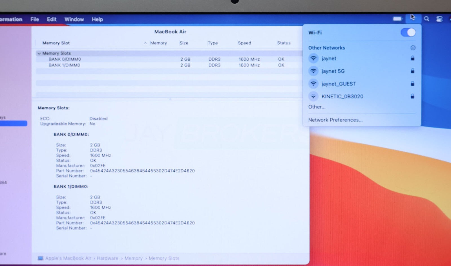Click the Wi-Fi signal icon next to jaynet
Image resolution: width=451 pixels, height=266 pixels.
[313, 58]
